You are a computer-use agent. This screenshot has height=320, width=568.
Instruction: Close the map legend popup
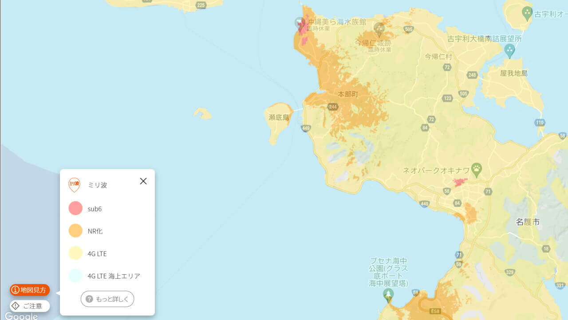point(143,181)
